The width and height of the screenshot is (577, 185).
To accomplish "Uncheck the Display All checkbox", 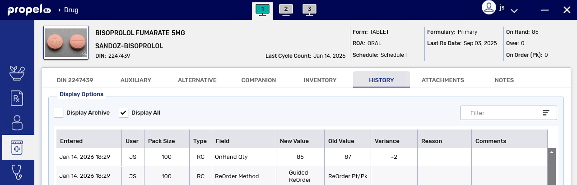I will pyautogui.click(x=124, y=113).
